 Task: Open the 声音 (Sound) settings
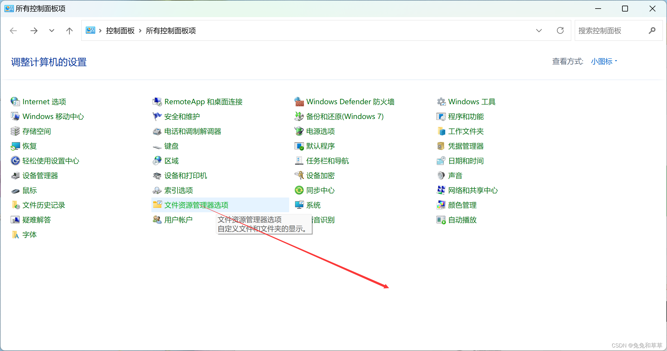pyautogui.click(x=455, y=175)
